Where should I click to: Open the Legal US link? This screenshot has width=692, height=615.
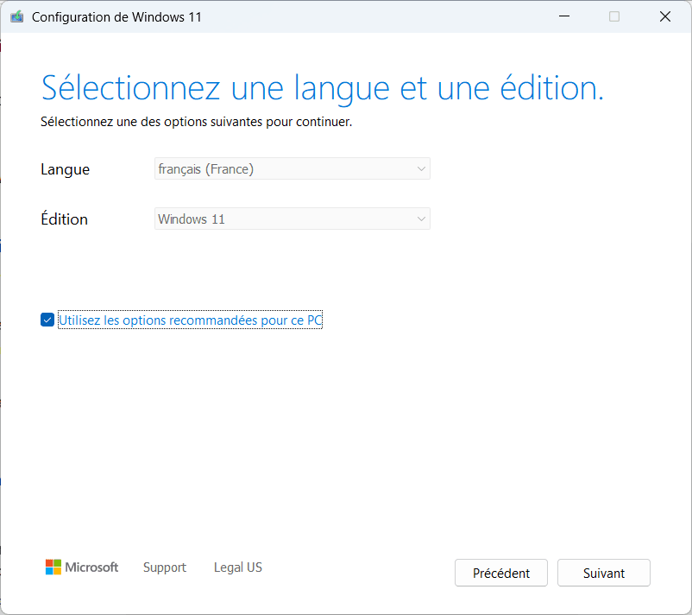coord(238,567)
